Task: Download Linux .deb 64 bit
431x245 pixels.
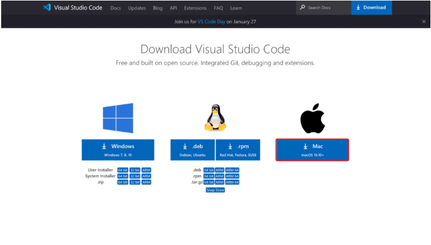Action: click(208, 170)
